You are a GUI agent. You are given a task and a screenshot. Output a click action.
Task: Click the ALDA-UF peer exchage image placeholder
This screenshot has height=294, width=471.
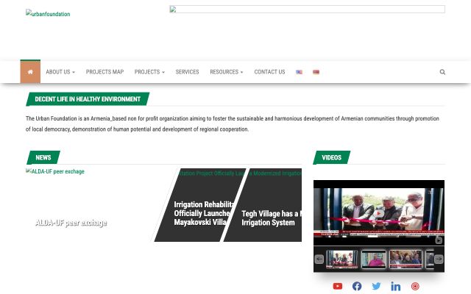(55, 171)
